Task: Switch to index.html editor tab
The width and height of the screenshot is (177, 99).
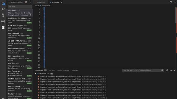Action: 41,2
